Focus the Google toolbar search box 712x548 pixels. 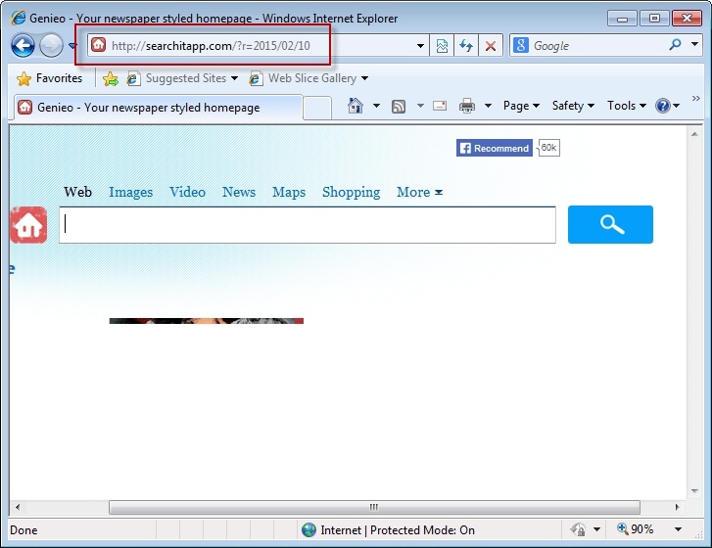pos(598,45)
